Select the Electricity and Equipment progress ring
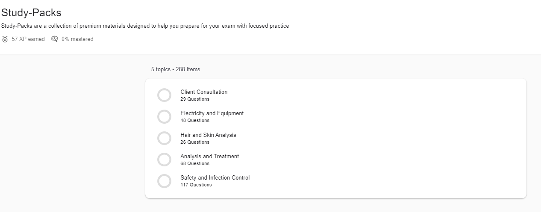541x212 pixels. (164, 116)
